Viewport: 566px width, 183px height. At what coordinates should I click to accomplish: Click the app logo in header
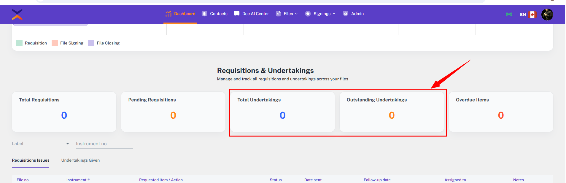point(17,14)
